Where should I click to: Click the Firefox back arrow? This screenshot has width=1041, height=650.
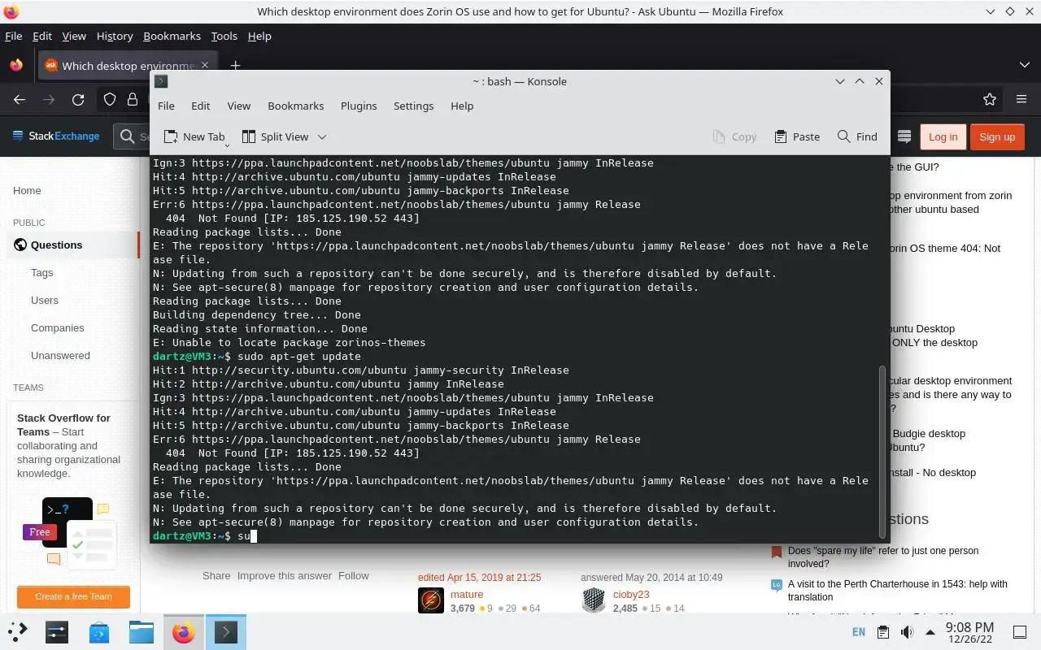pos(20,99)
